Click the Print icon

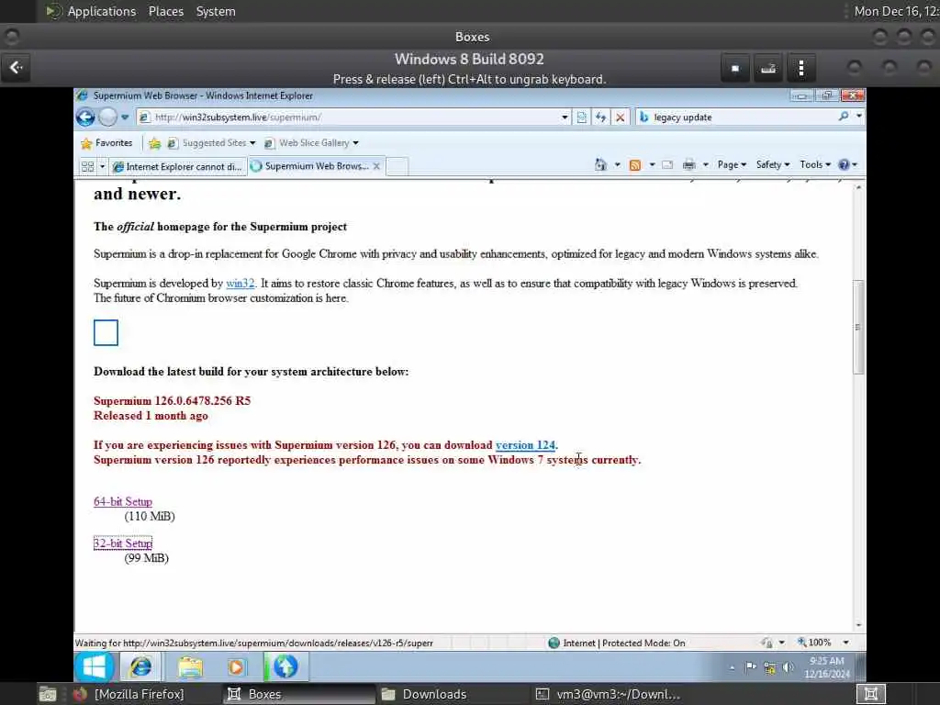click(689, 165)
